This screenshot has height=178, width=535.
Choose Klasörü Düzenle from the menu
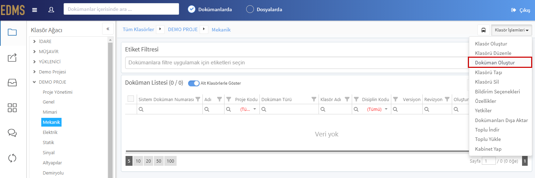[500, 53]
